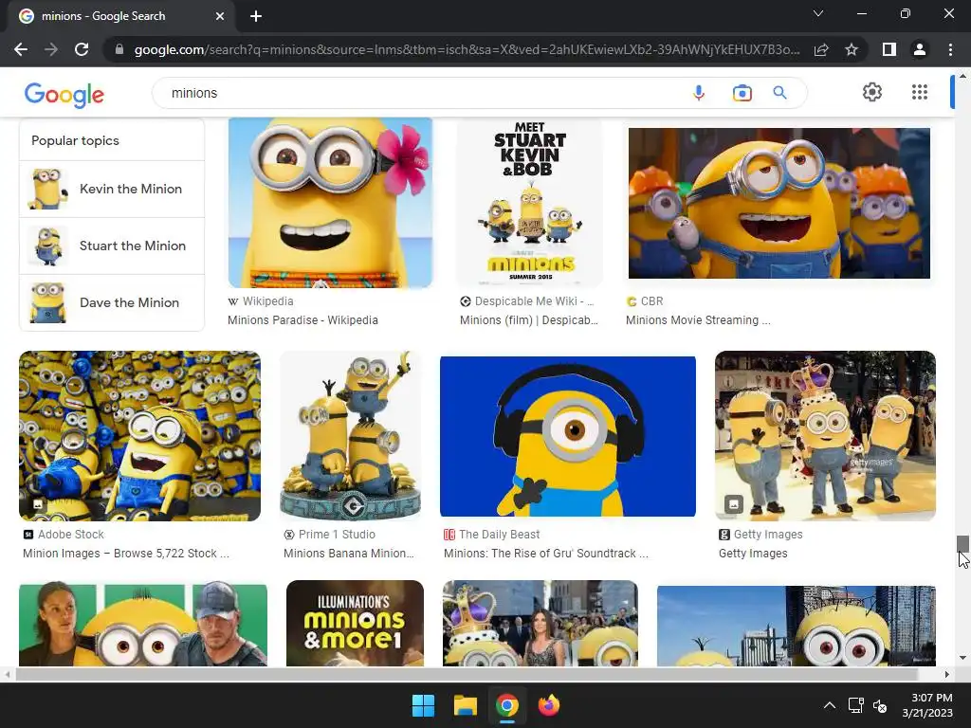Viewport: 971px width, 728px height.
Task: Open the CBR minions movie image
Action: [x=779, y=203]
